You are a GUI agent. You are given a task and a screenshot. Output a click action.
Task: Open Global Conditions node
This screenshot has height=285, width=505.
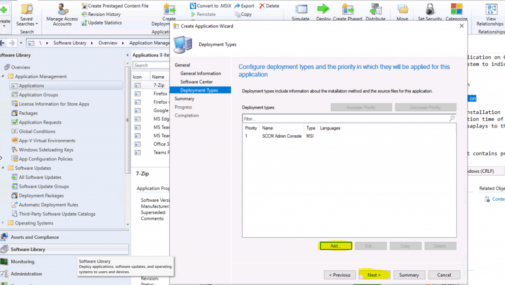[37, 131]
